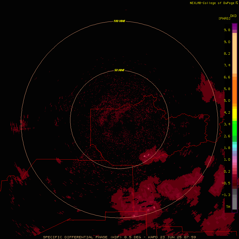
Task: Pick the gray segment at the bar bottom
Action: [x=234, y=204]
